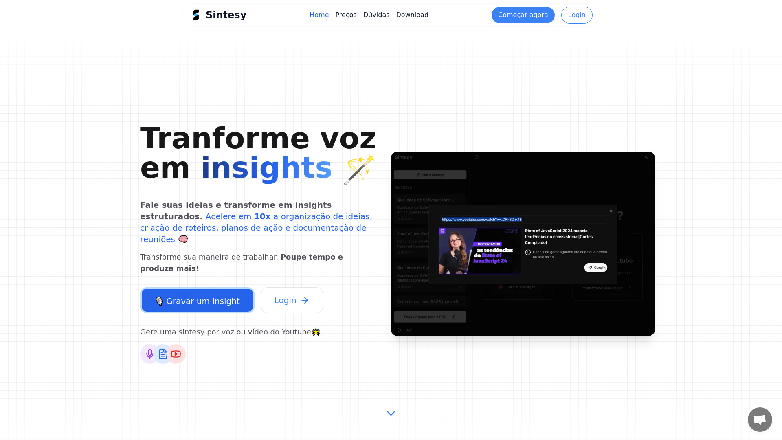Click the Login link in top navigation
The image size is (782, 440).
577,15
